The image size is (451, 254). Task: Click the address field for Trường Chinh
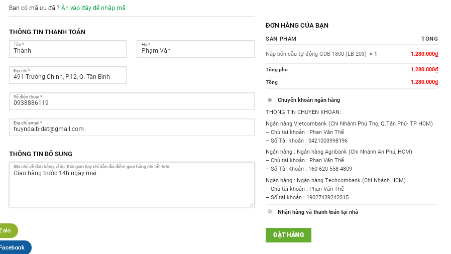pos(67,76)
